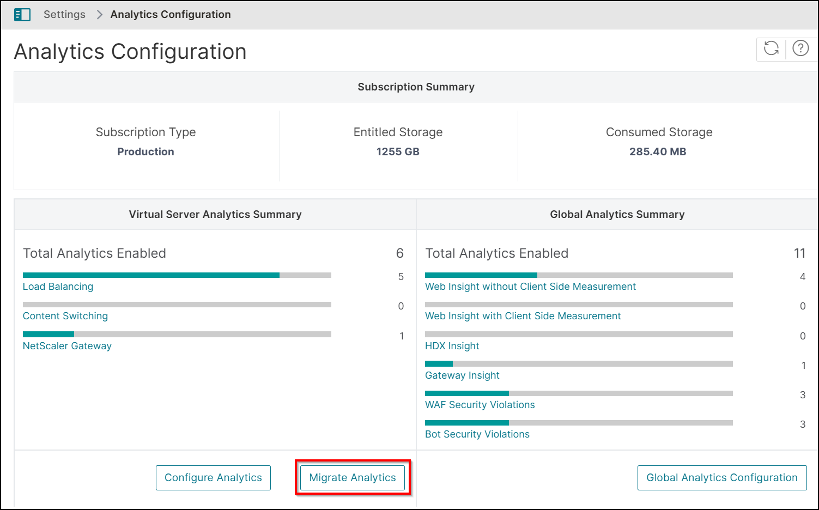Go to Settings in the breadcrumb
Screen dimensions: 819x510
[x=64, y=15]
